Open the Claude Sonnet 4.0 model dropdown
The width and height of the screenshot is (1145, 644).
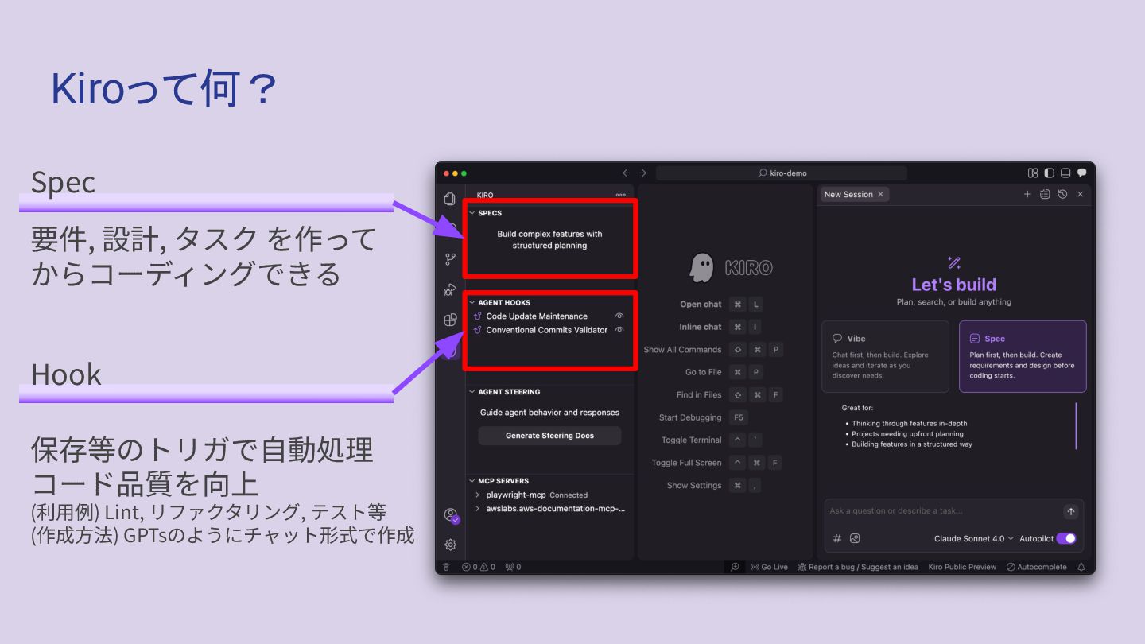[974, 538]
